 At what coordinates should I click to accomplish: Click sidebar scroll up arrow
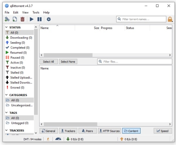36,27
